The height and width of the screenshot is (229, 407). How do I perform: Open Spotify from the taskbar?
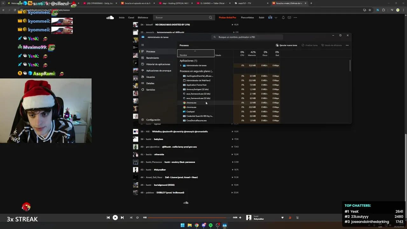point(210,225)
